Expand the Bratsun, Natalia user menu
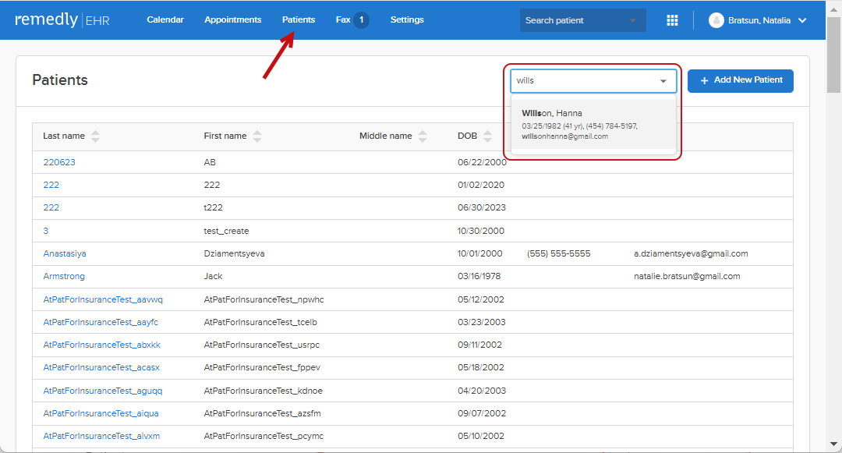Screen dimensions: 842x453 point(802,20)
